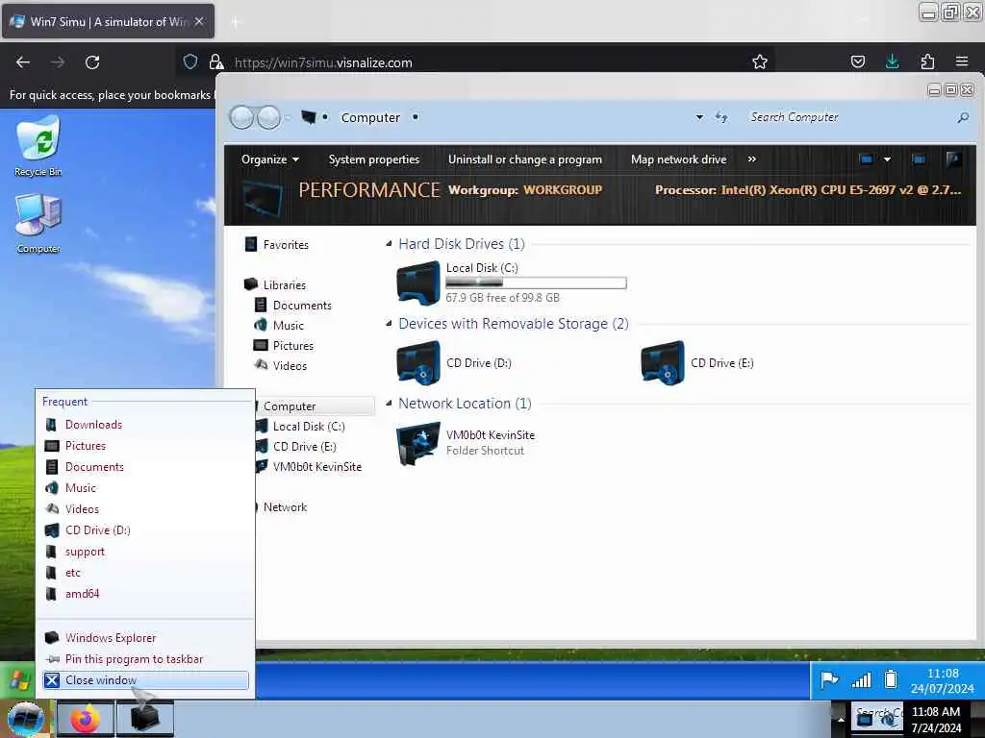Image resolution: width=985 pixels, height=738 pixels.
Task: Collapse the Network Location group
Action: tap(389, 403)
